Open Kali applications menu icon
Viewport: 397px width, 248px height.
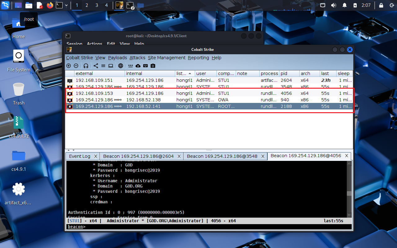5,5
